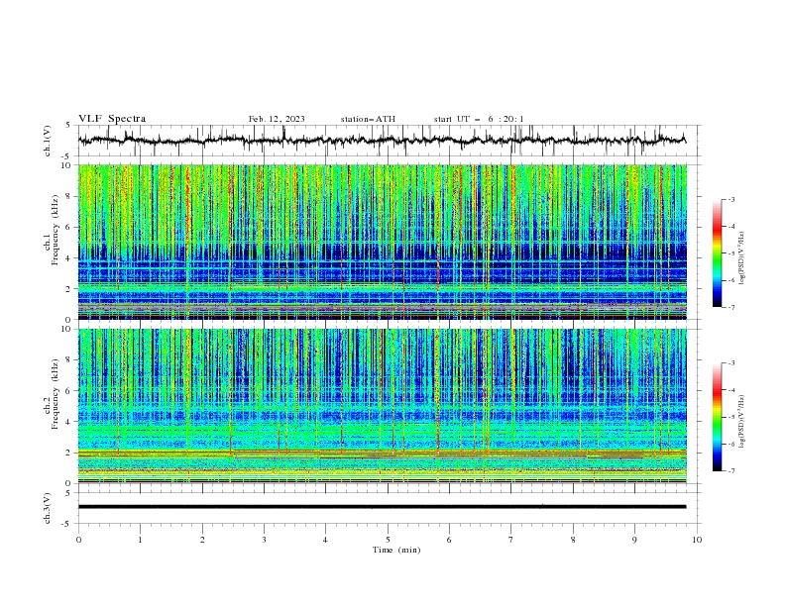This screenshot has width=785, height=606.
Task: Click the 'VLF Spectra' title text
Action: pyautogui.click(x=112, y=119)
